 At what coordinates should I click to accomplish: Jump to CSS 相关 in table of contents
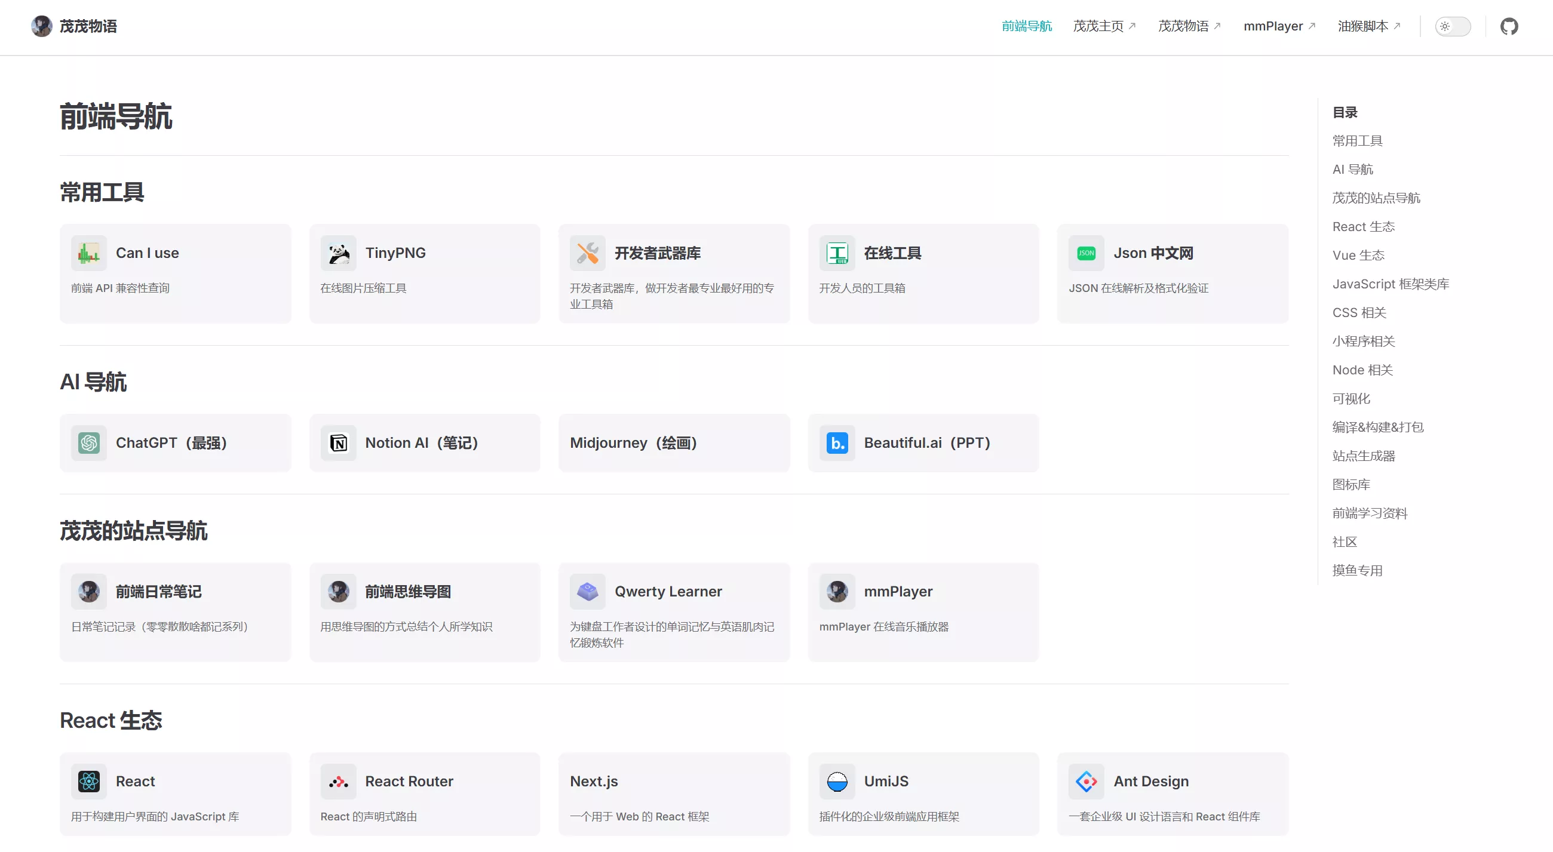point(1359,313)
